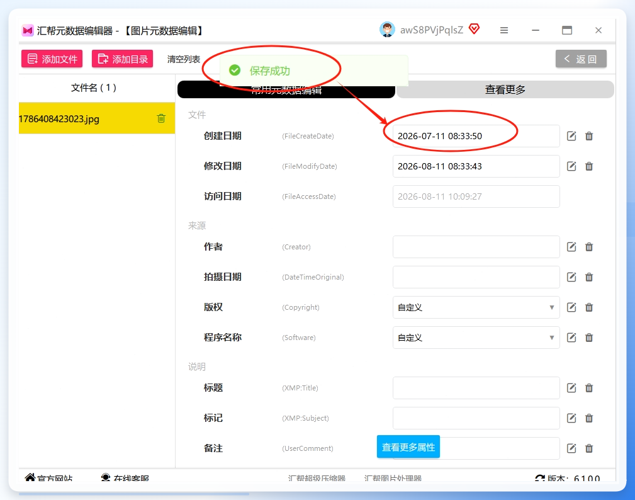Click the red VIP diamond badge
Viewport: 635px width, 500px height.
[475, 29]
